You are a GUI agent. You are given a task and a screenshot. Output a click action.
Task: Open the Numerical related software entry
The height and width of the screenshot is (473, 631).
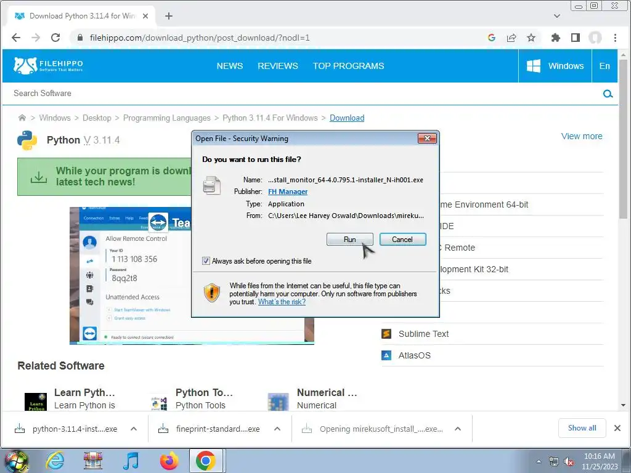(x=327, y=392)
